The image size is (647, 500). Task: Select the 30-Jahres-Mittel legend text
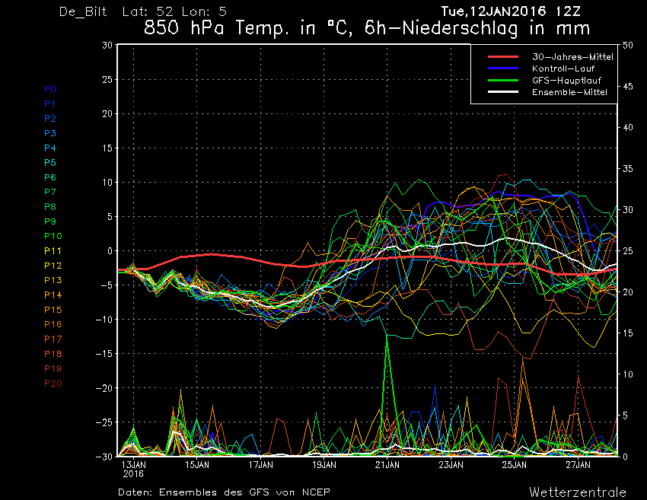pos(572,57)
